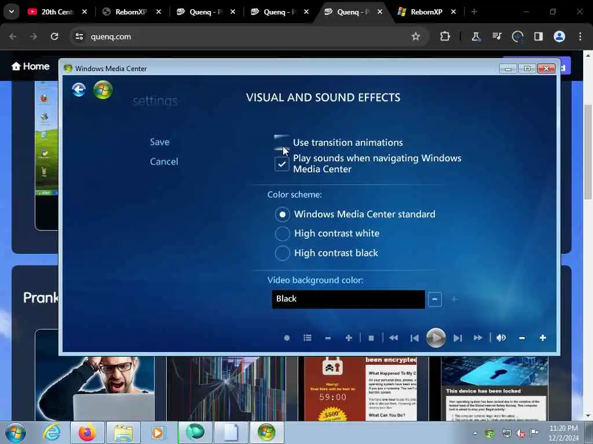593x444 pixels.
Task: Switch to the second Quenq browser tab
Action: (x=280, y=12)
